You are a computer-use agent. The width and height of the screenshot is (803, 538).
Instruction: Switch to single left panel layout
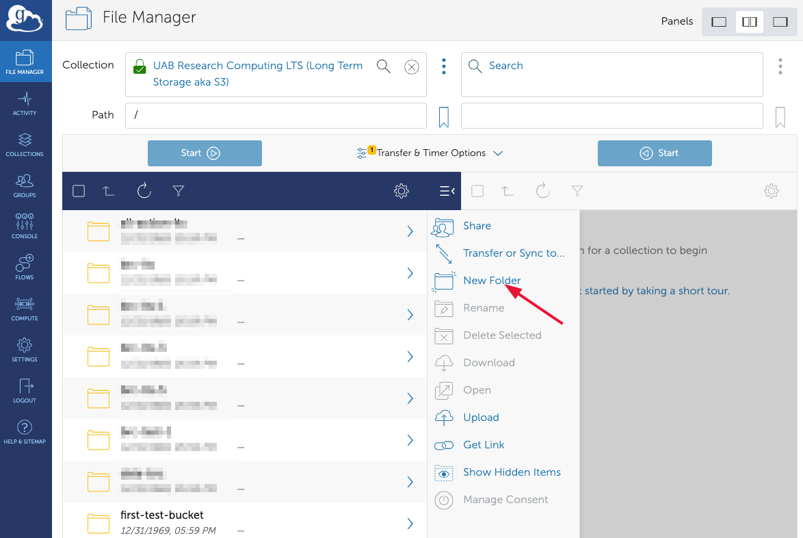[x=719, y=21]
